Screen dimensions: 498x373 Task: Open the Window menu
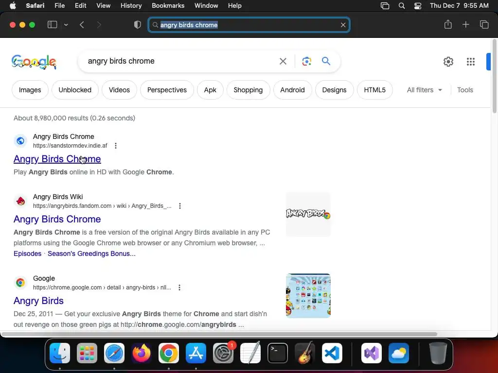(206, 6)
